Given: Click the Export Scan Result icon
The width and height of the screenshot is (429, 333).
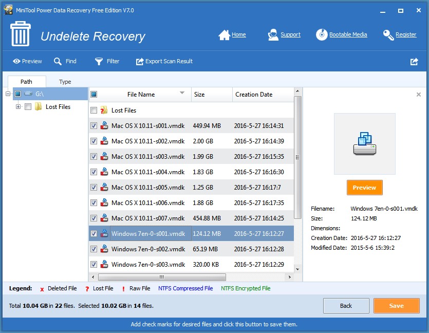Looking at the screenshot, I should tap(140, 62).
